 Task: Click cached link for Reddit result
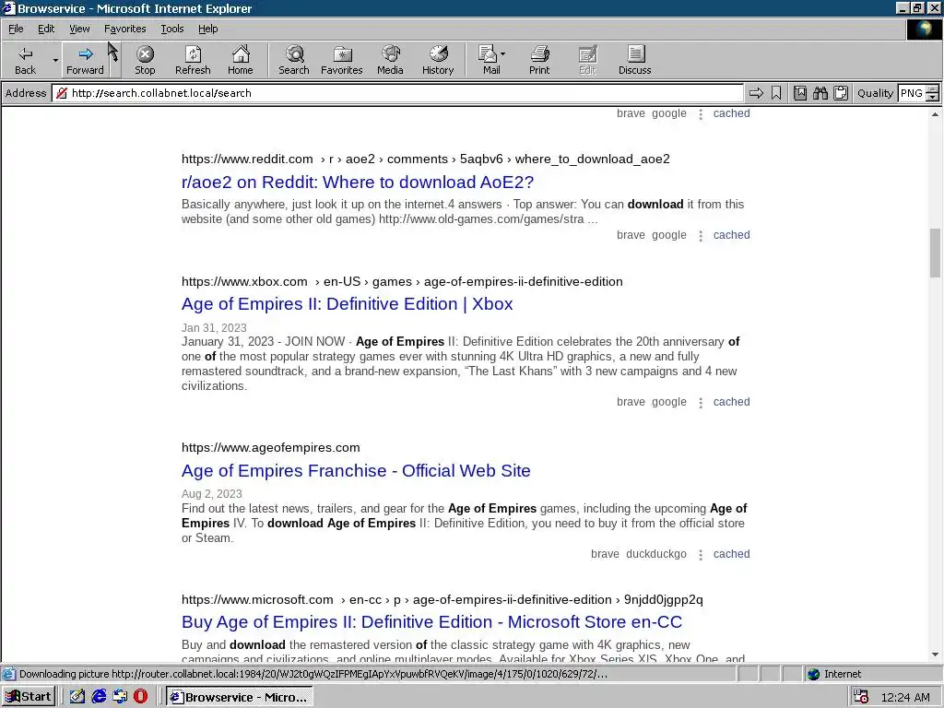click(731, 235)
